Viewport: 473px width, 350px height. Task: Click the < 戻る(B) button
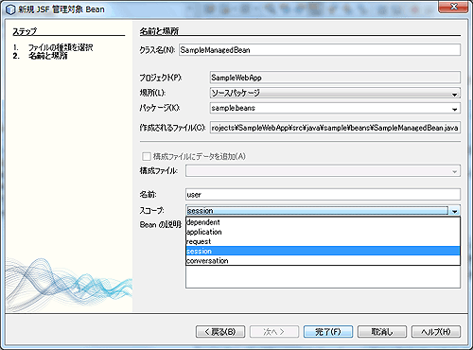click(x=220, y=332)
